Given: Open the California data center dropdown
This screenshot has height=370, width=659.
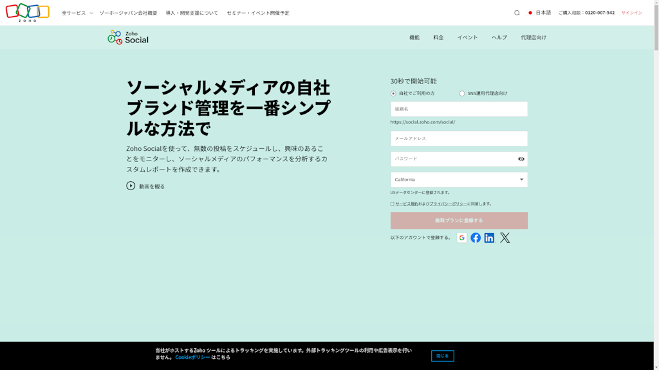Looking at the screenshot, I should pos(459,180).
